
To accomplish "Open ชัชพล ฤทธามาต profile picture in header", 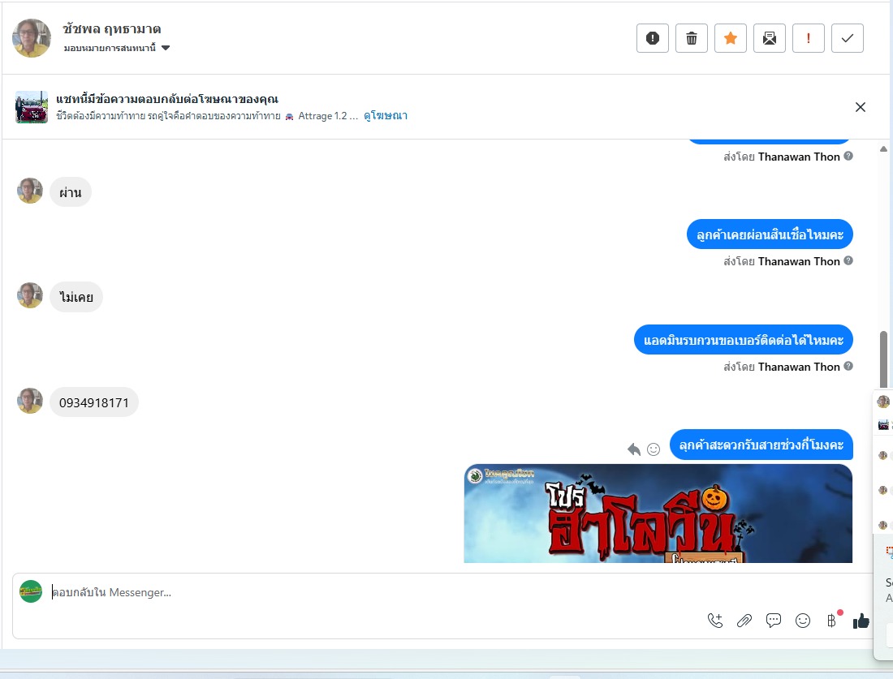I will pyautogui.click(x=32, y=38).
